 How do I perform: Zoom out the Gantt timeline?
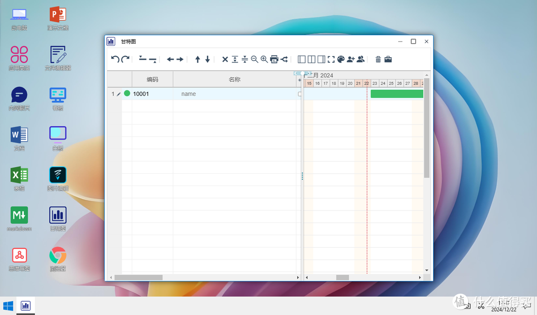click(255, 60)
